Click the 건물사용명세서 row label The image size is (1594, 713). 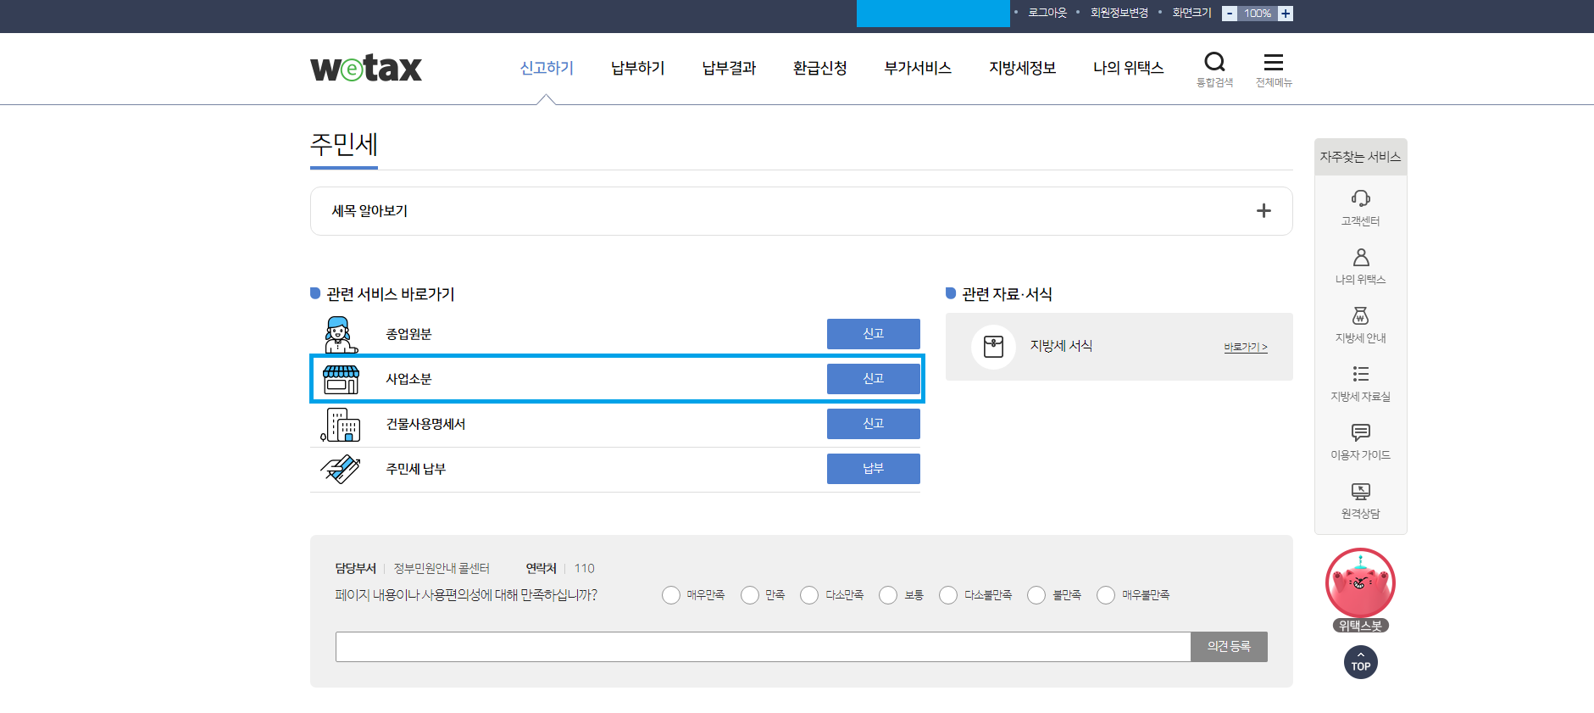pyautogui.click(x=425, y=424)
